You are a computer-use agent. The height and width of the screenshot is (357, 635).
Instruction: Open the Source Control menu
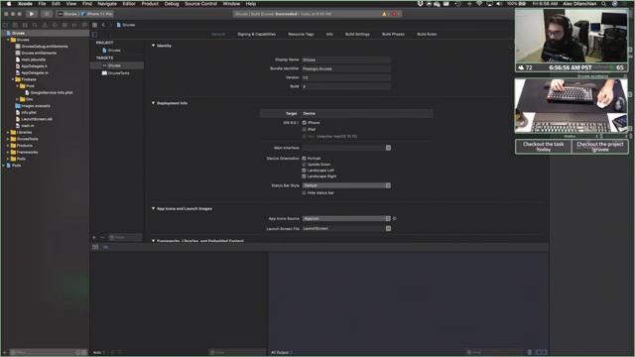coord(200,4)
